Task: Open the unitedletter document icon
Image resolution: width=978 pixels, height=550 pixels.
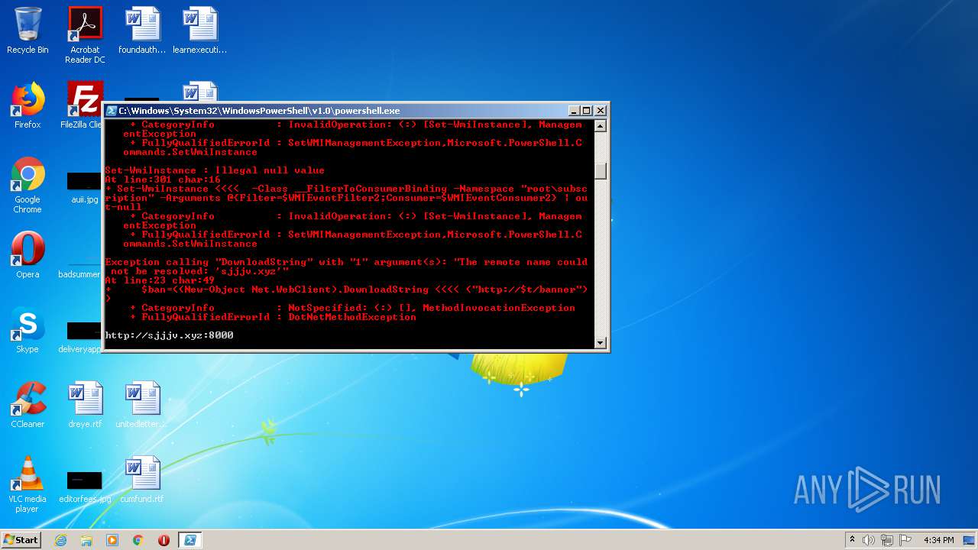Action: pyautogui.click(x=142, y=405)
